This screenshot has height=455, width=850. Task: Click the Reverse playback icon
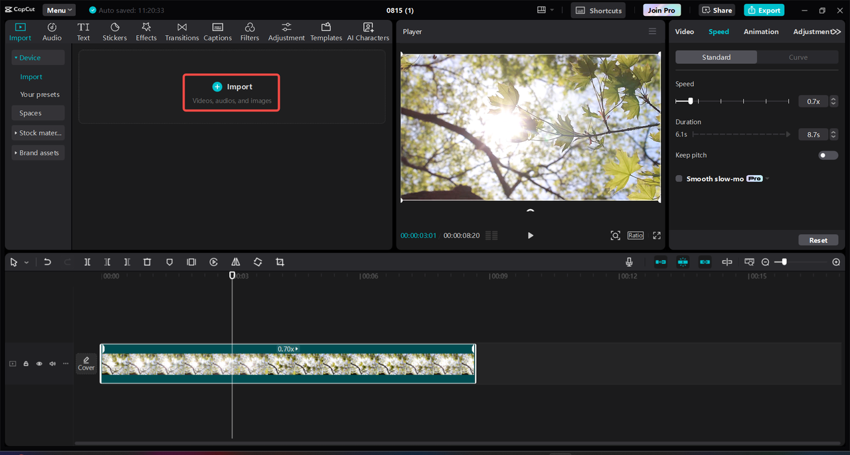coord(213,262)
